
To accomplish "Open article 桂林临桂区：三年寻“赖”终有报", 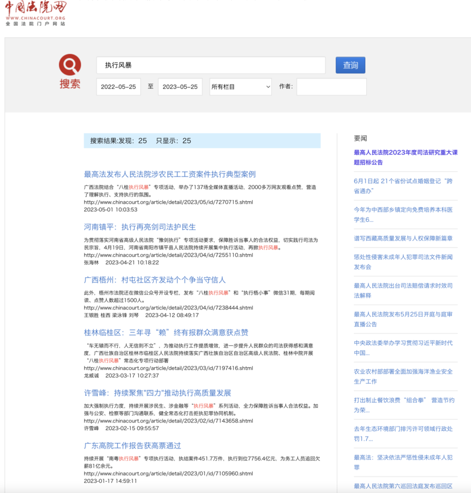I will point(166,332).
